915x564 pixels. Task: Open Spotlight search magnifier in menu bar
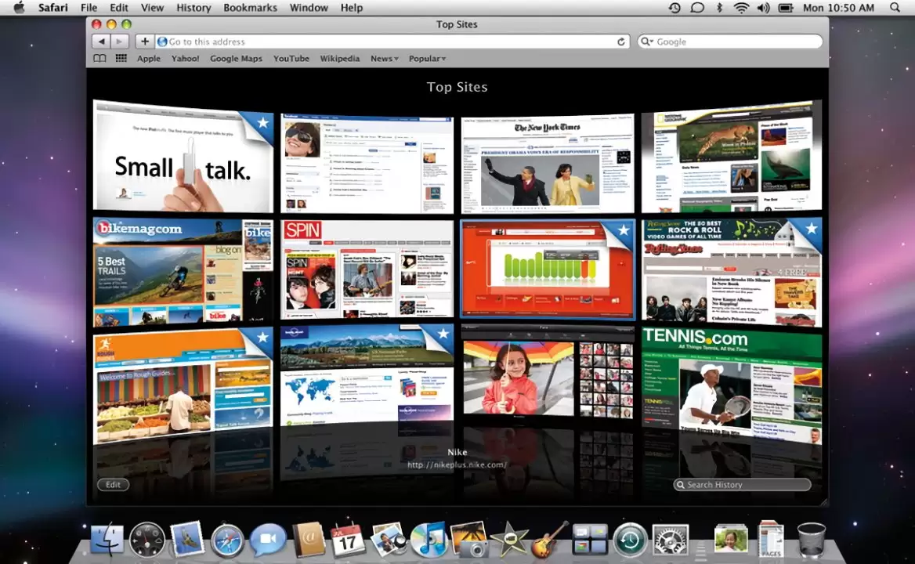(895, 8)
